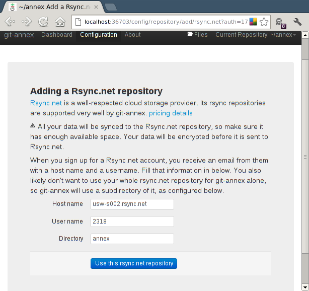Select the Configuration menu item
Viewport: 309px width, 291px height.
pyautogui.click(x=99, y=35)
